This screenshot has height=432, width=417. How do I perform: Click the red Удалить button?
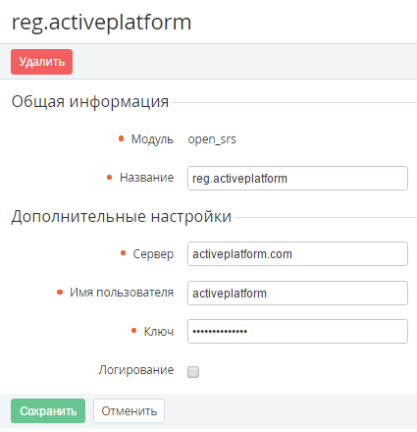[41, 62]
